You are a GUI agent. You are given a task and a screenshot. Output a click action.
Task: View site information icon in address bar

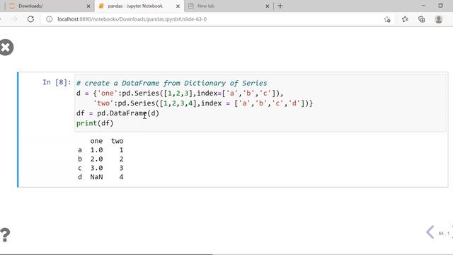[x=50, y=19]
